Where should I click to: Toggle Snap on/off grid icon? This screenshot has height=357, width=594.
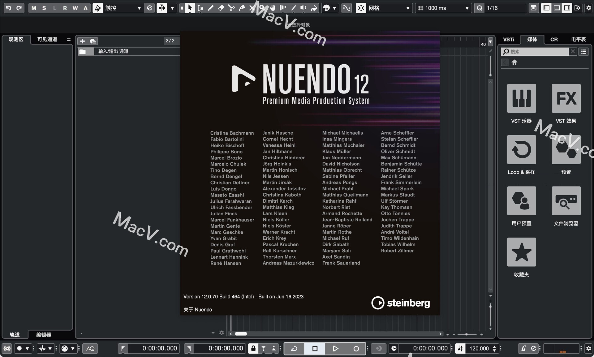pos(361,8)
